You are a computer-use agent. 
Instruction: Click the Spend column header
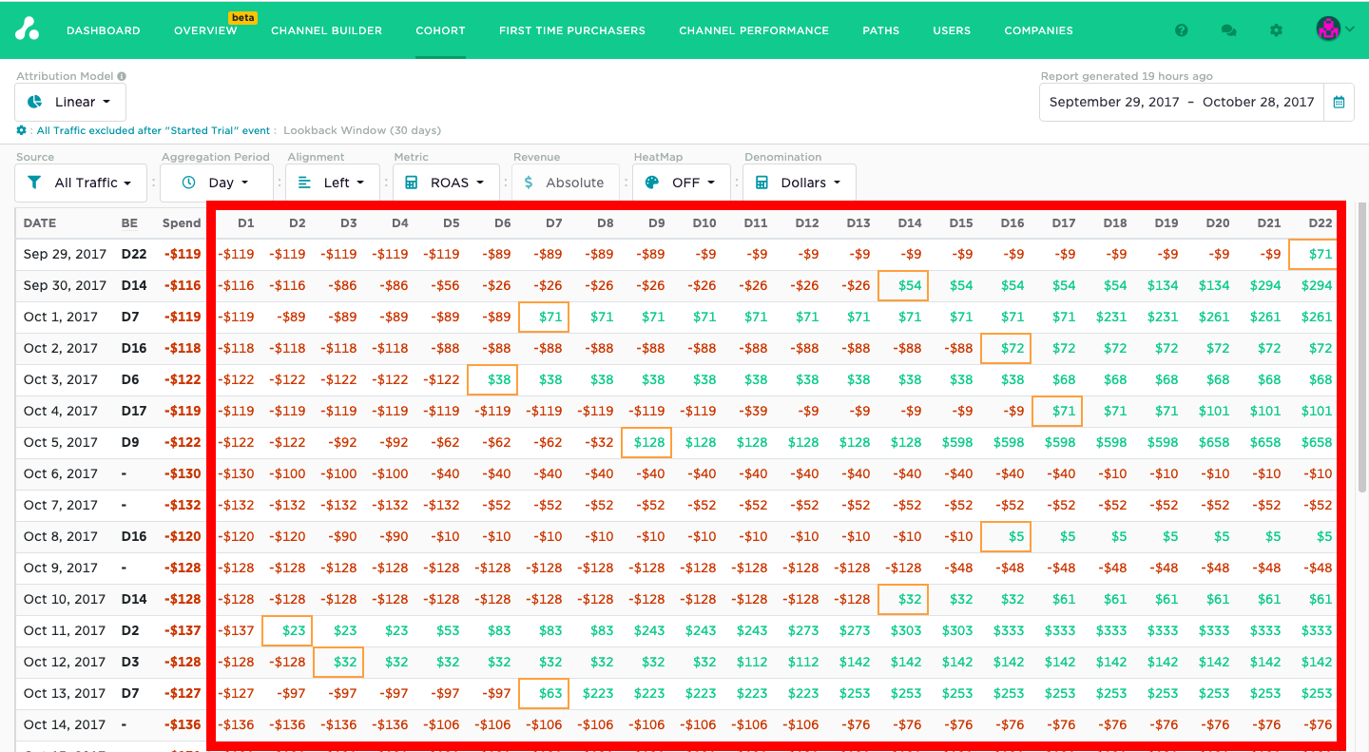[182, 223]
